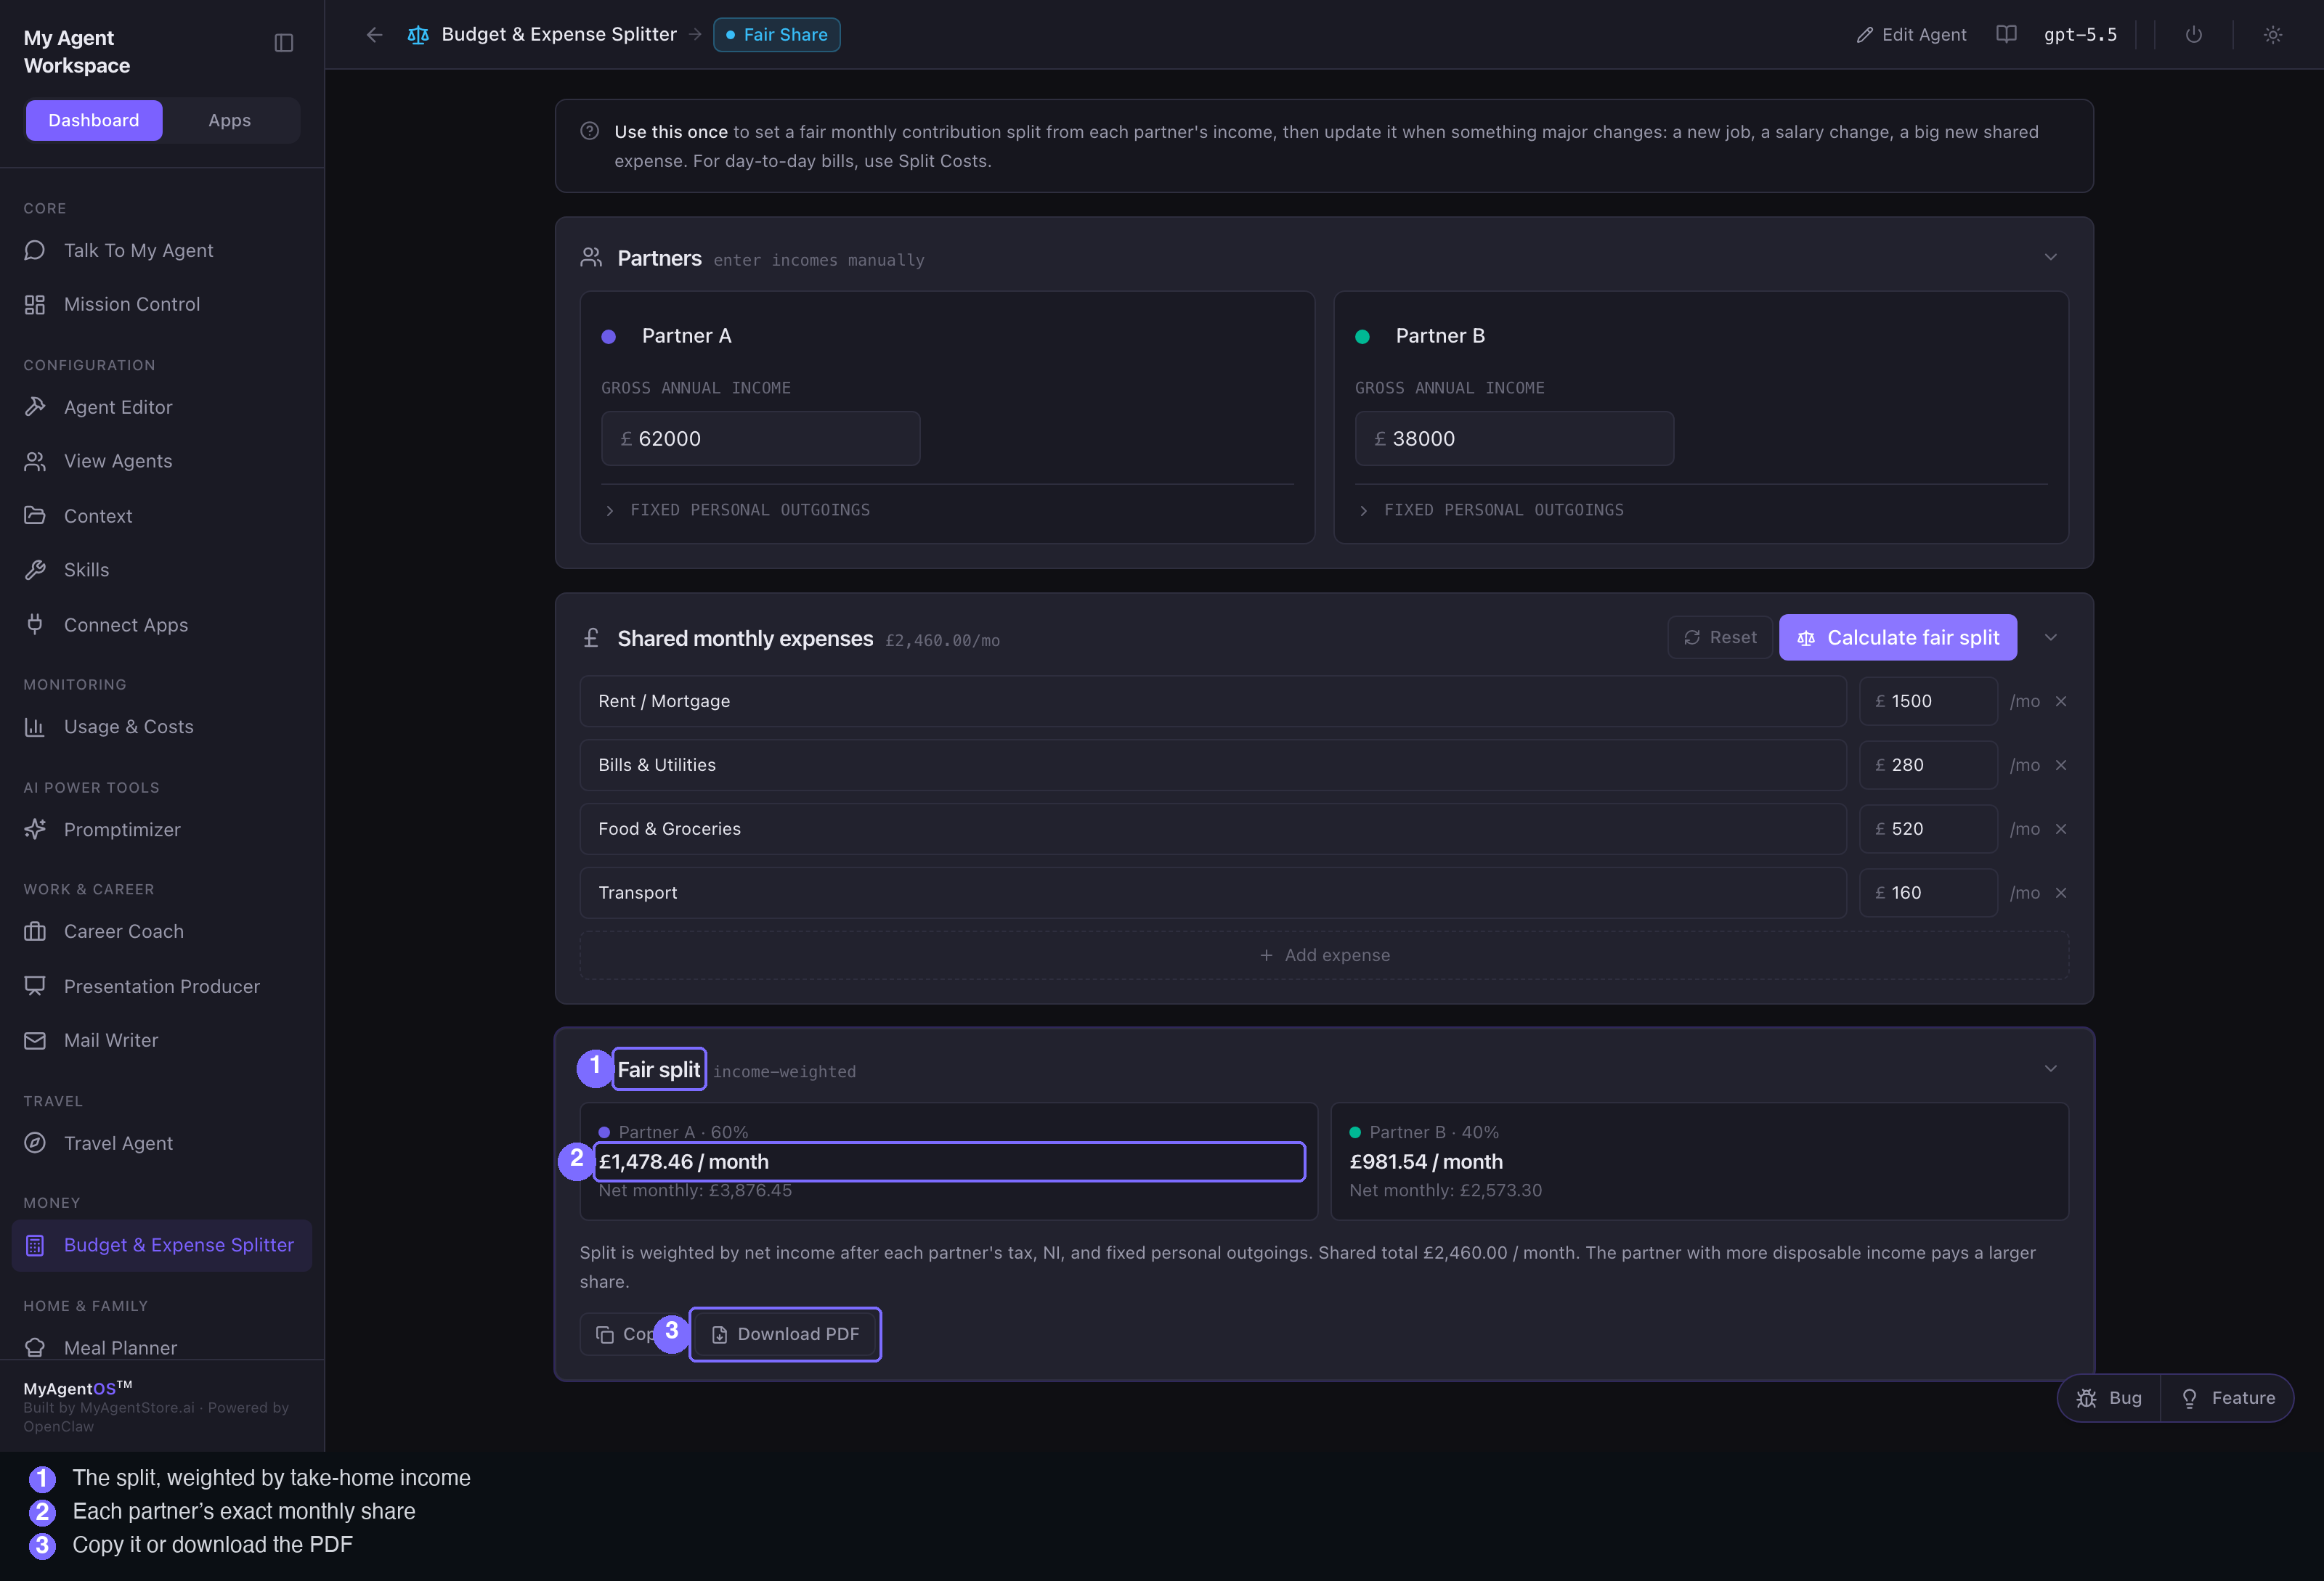Click the Bills & Utilities name field

click(1212, 766)
